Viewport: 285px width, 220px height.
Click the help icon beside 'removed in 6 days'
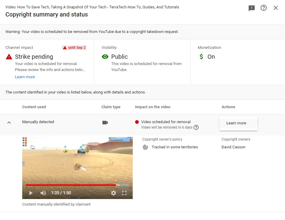point(196,127)
